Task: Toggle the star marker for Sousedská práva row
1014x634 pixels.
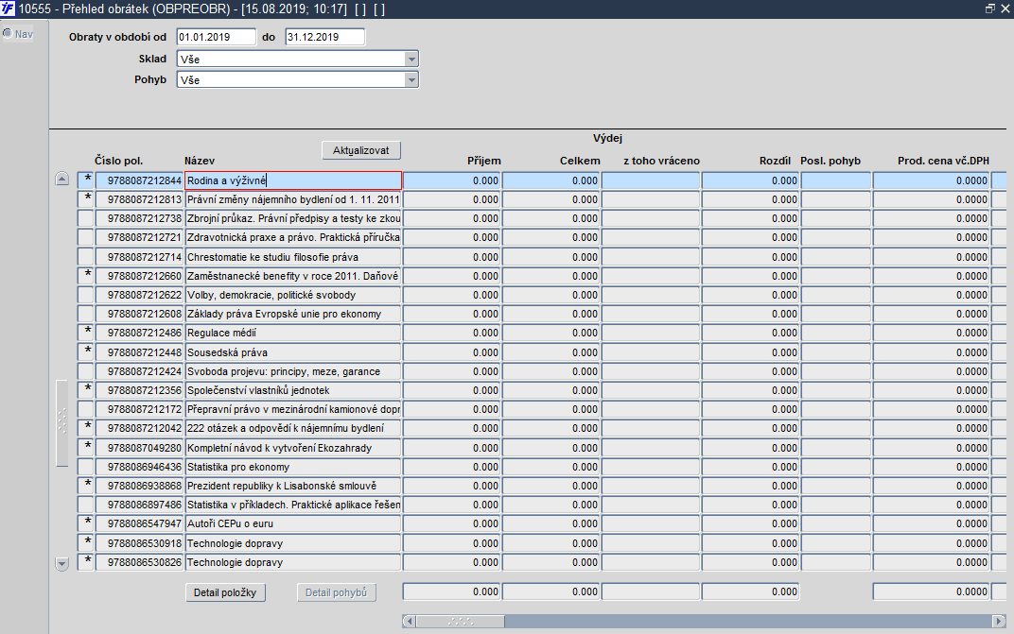Action: tap(86, 352)
